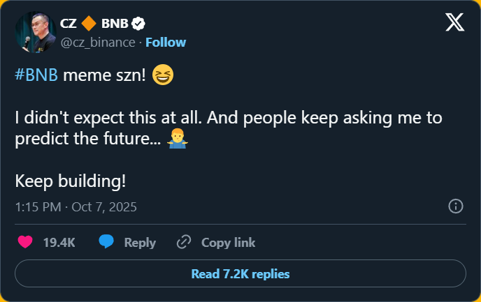
Task: Click the verified badge next to BNB
Action: point(138,24)
